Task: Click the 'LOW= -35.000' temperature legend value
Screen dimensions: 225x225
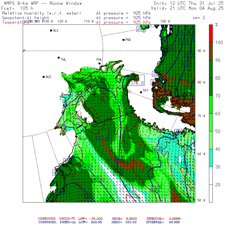Action: point(90,219)
